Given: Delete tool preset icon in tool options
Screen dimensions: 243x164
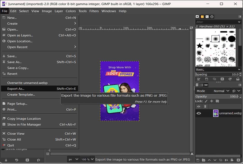Looking at the screenshot, I should pos(27,160).
